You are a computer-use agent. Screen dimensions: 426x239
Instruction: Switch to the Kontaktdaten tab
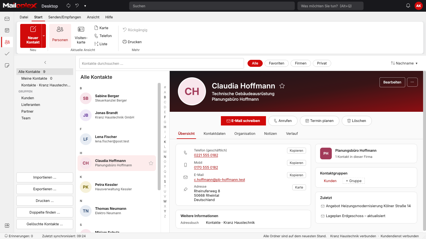point(214,134)
